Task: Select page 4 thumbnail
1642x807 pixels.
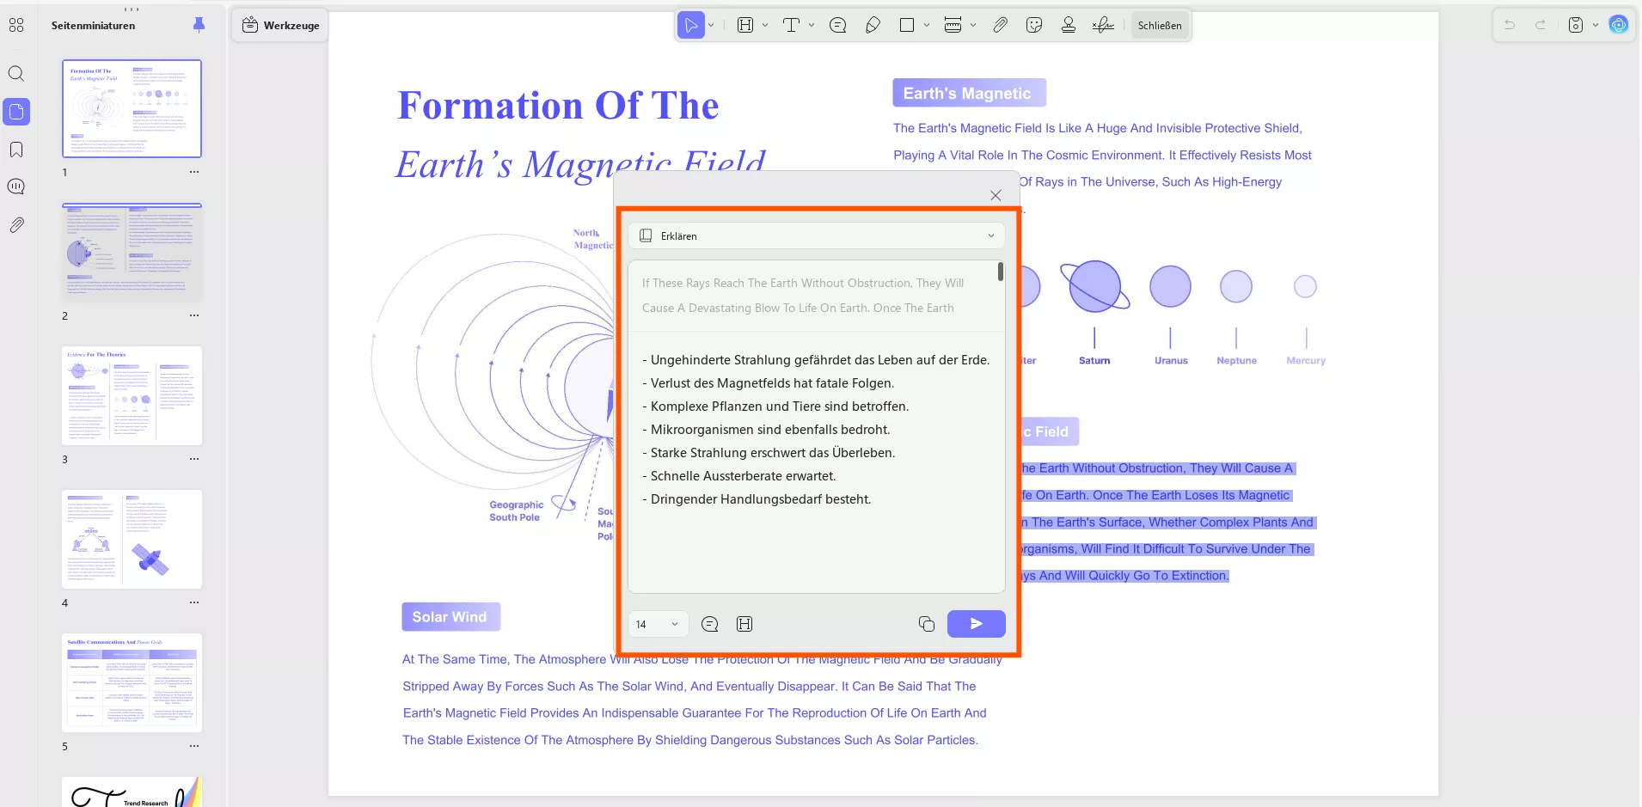Action: 132,539
